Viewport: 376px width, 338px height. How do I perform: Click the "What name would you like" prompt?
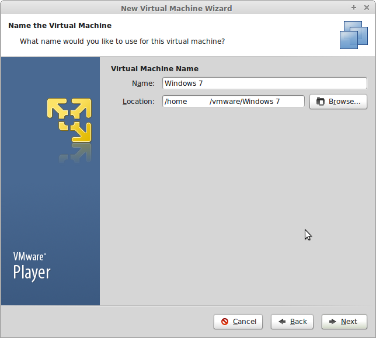coord(122,41)
